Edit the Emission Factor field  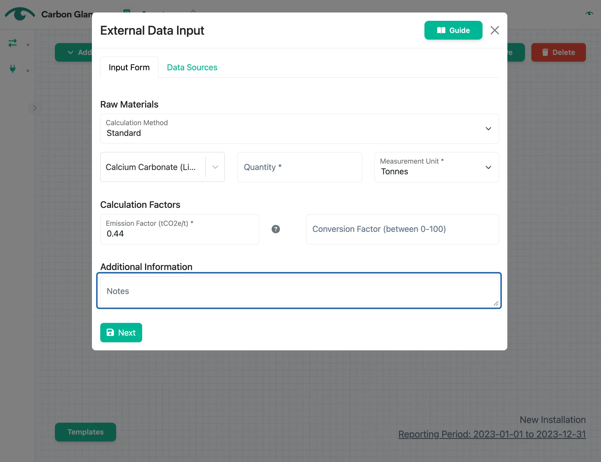pyautogui.click(x=179, y=229)
